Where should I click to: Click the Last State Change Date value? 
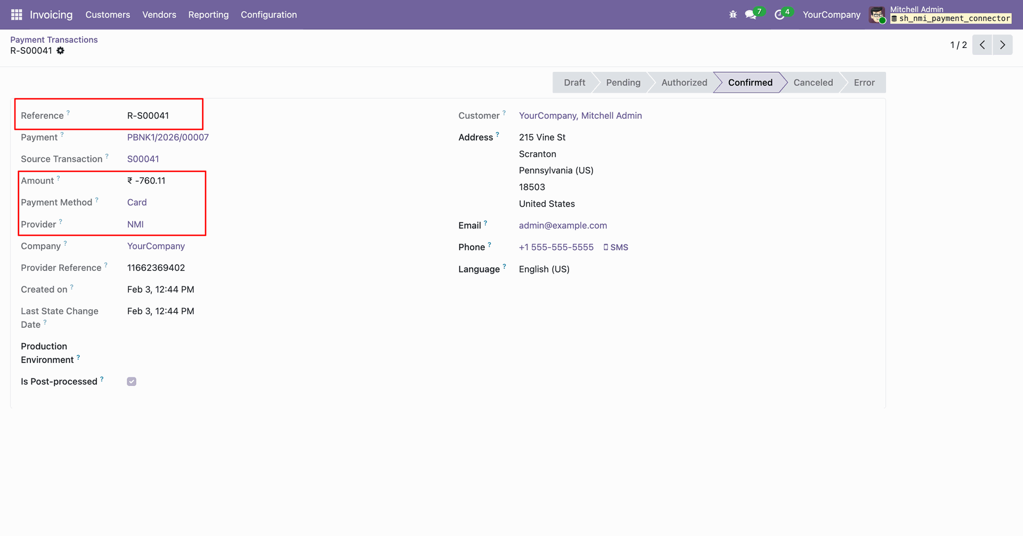coord(160,311)
